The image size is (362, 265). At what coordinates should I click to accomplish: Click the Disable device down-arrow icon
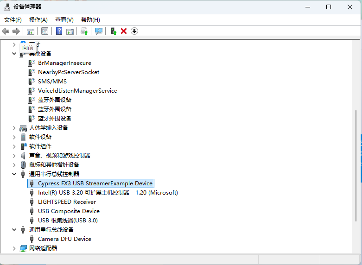click(134, 31)
